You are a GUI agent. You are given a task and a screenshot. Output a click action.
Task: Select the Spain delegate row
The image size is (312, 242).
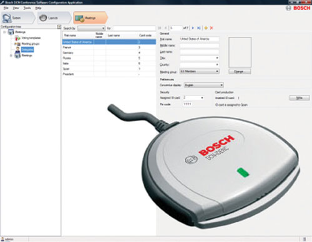coord(109,69)
